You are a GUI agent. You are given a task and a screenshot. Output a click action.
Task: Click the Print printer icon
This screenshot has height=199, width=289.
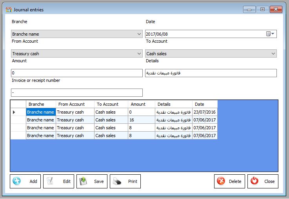117,181
